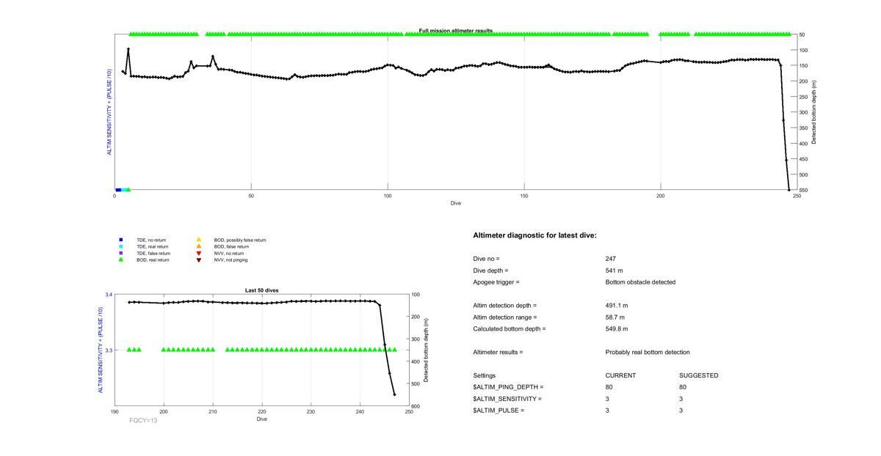Image resolution: width=881 pixels, height=456 pixels.
Task: Click the legend text 'BOD, real return'
Action: [153, 260]
